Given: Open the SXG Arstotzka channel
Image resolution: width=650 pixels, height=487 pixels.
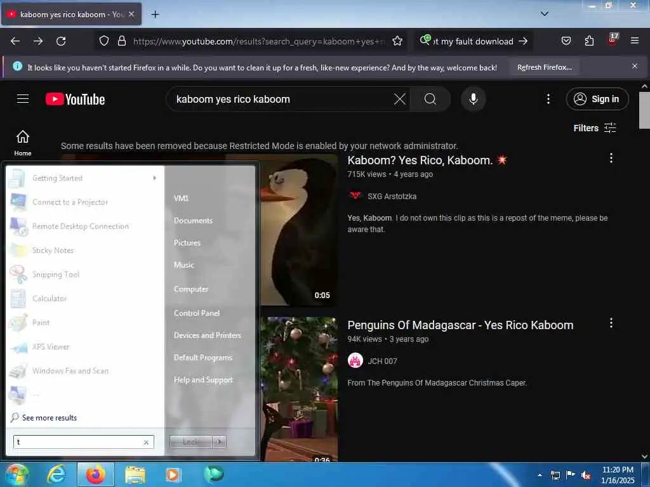Looking at the screenshot, I should (x=392, y=197).
